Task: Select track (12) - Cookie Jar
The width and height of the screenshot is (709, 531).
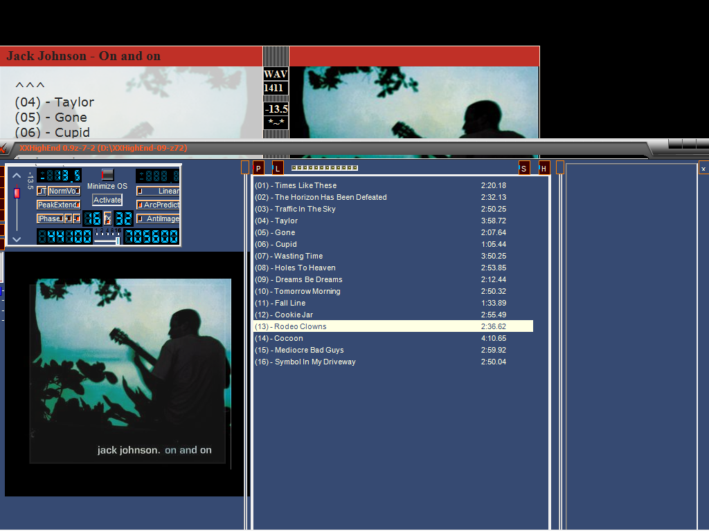Action: (x=393, y=315)
